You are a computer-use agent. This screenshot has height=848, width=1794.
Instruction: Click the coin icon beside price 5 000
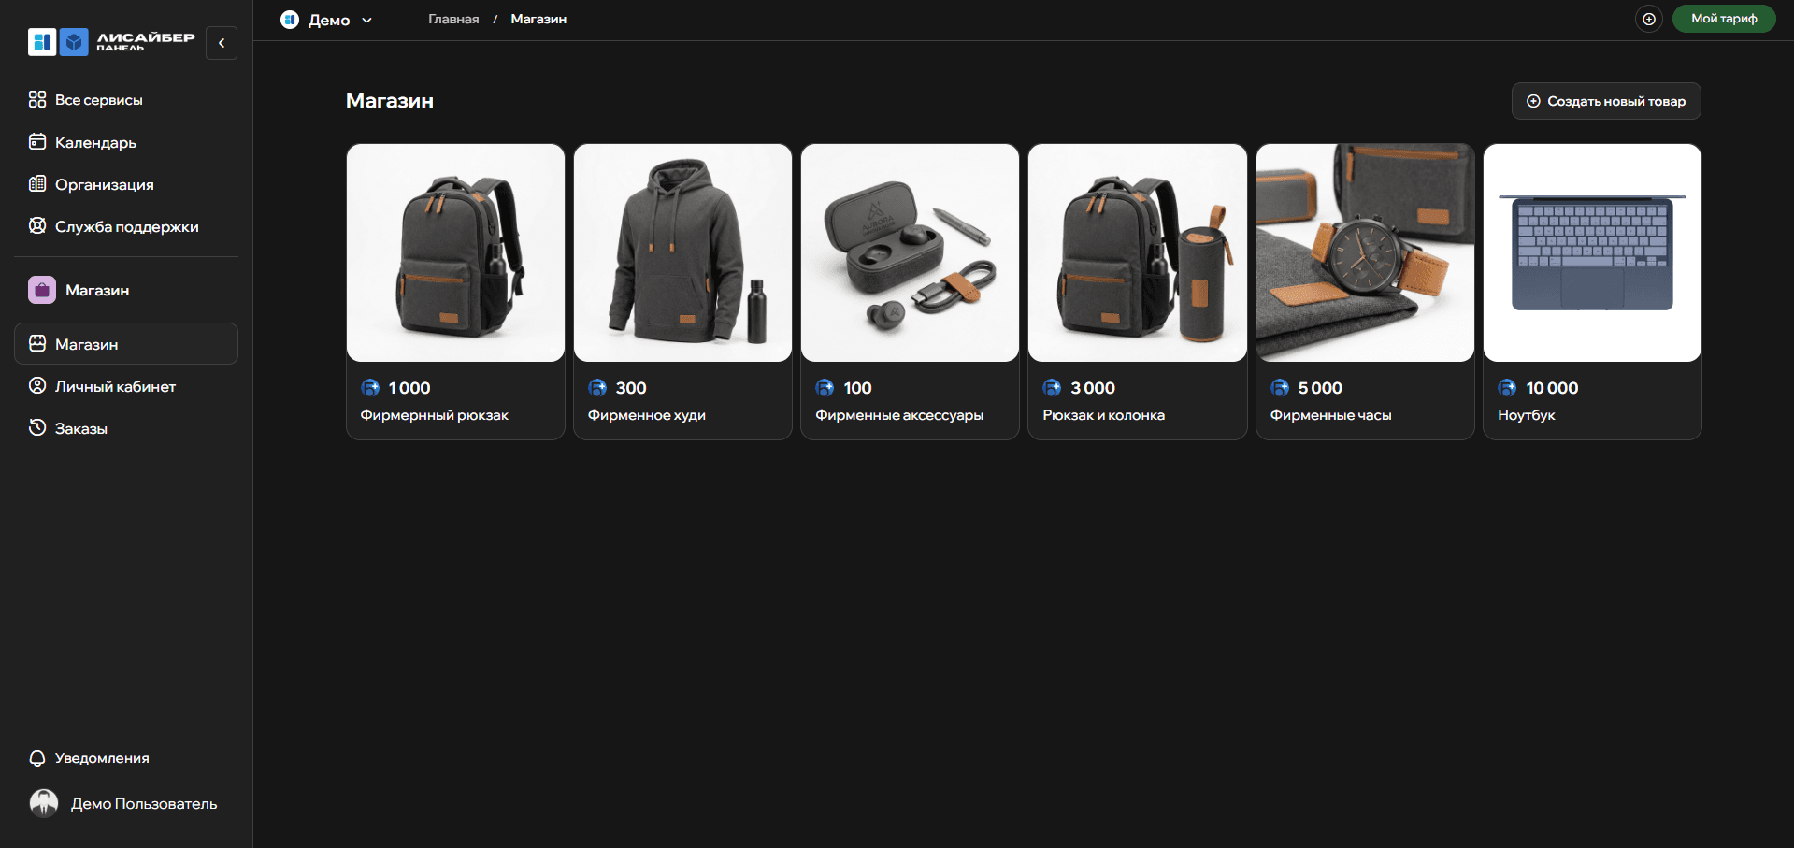(1280, 388)
